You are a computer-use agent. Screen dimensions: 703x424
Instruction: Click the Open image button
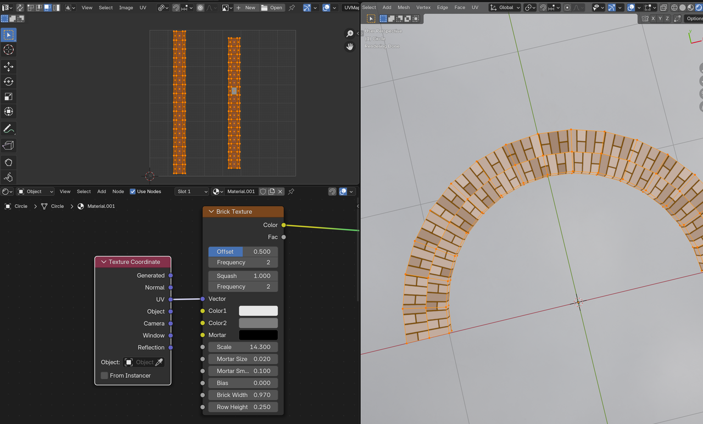tap(272, 8)
